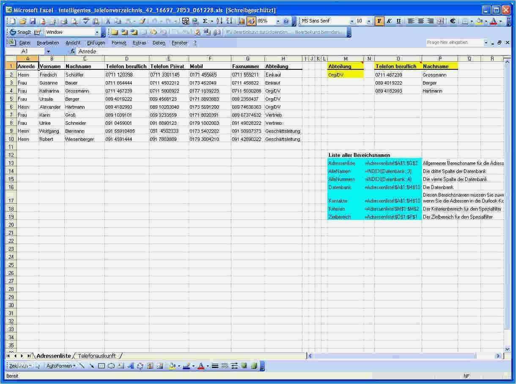Click the Euro currency formatting icon
Image resolution: width=516 pixels, height=384 pixels.
pyautogui.click(x=452, y=20)
